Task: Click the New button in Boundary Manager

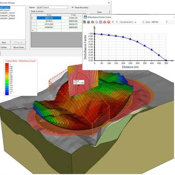Action: [5, 42]
